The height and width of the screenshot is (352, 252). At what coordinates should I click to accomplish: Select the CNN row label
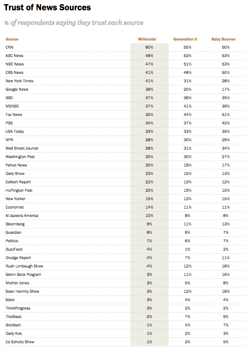pos(10,47)
